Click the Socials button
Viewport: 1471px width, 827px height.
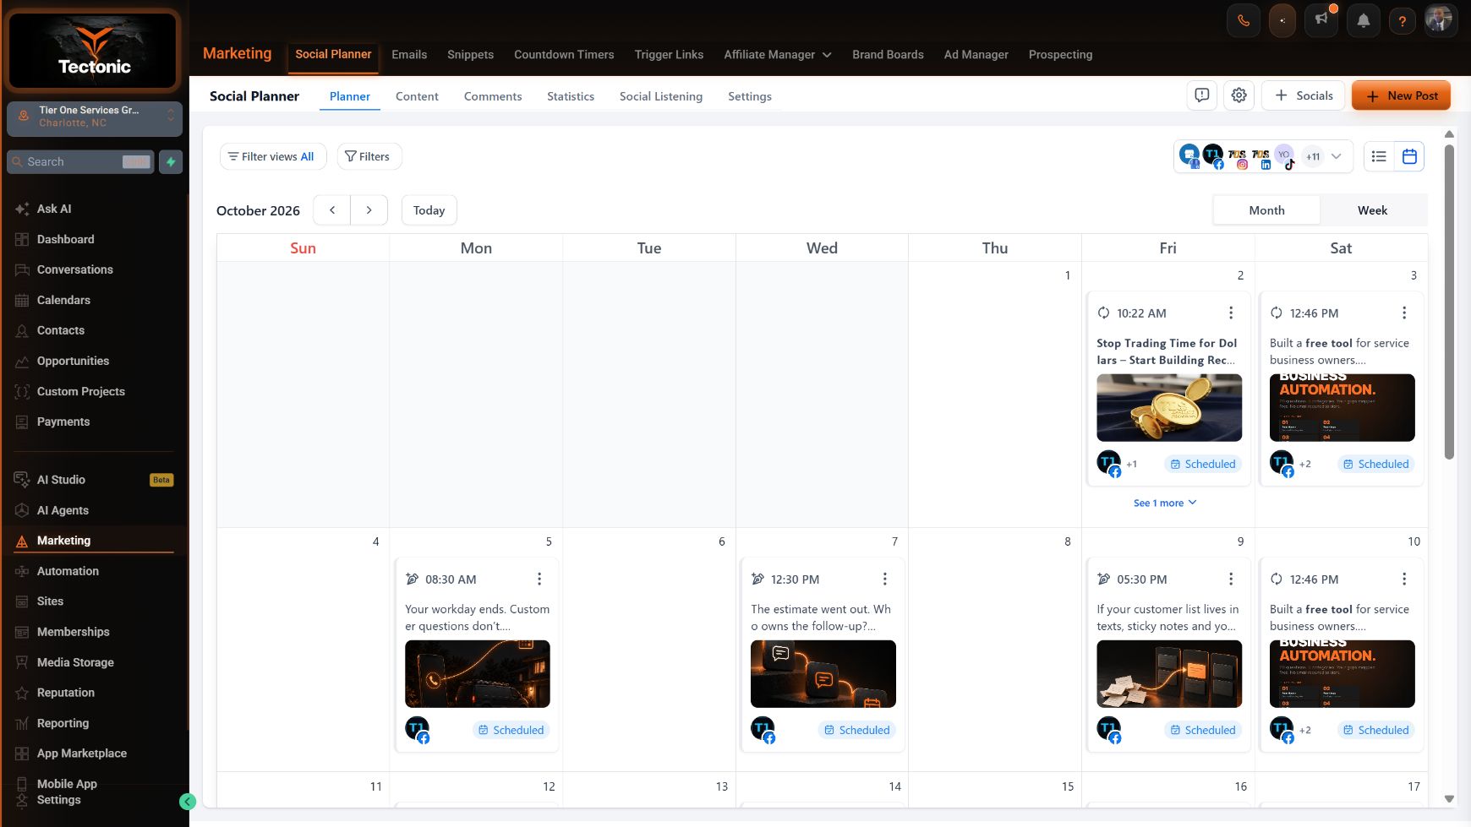click(1303, 95)
